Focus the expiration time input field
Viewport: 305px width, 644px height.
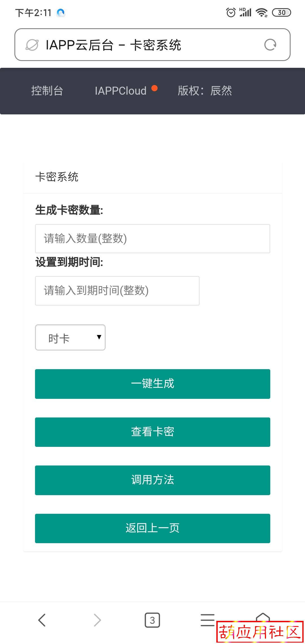point(117,291)
